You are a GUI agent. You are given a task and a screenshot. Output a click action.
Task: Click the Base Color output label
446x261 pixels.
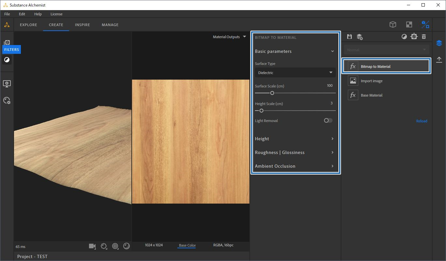click(x=187, y=245)
